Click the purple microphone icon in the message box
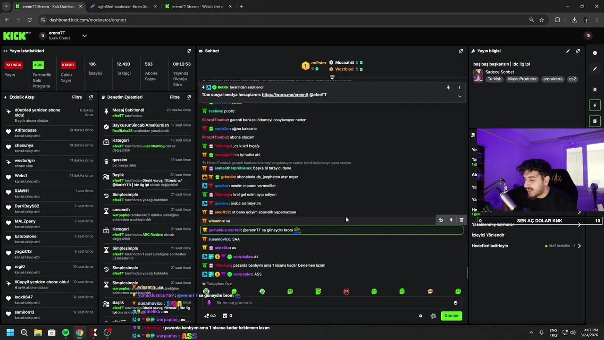The height and width of the screenshot is (340, 604). pos(209,303)
